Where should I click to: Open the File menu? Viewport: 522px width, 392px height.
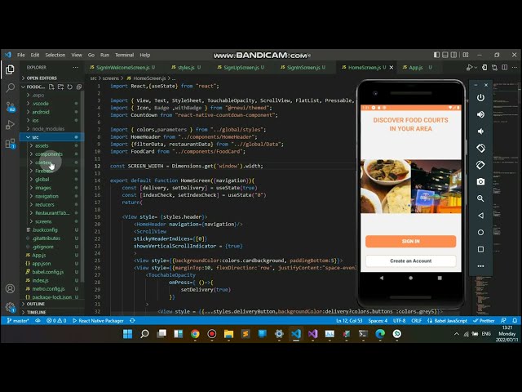coord(21,55)
